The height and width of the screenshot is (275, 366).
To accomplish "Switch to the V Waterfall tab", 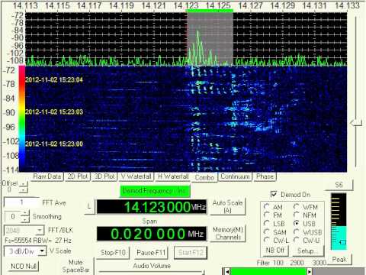I will pos(136,176).
